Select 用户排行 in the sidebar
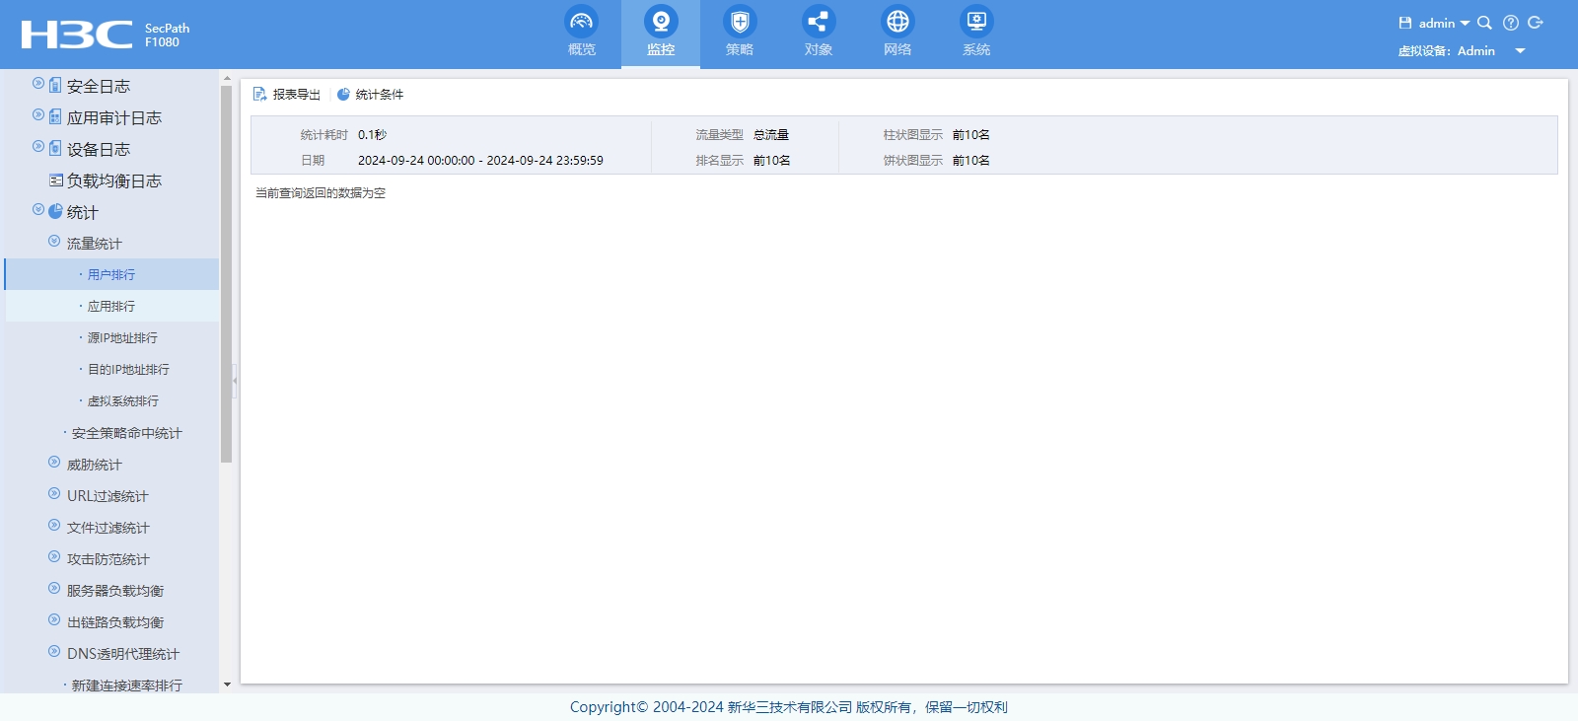1578x721 pixels. tap(111, 274)
